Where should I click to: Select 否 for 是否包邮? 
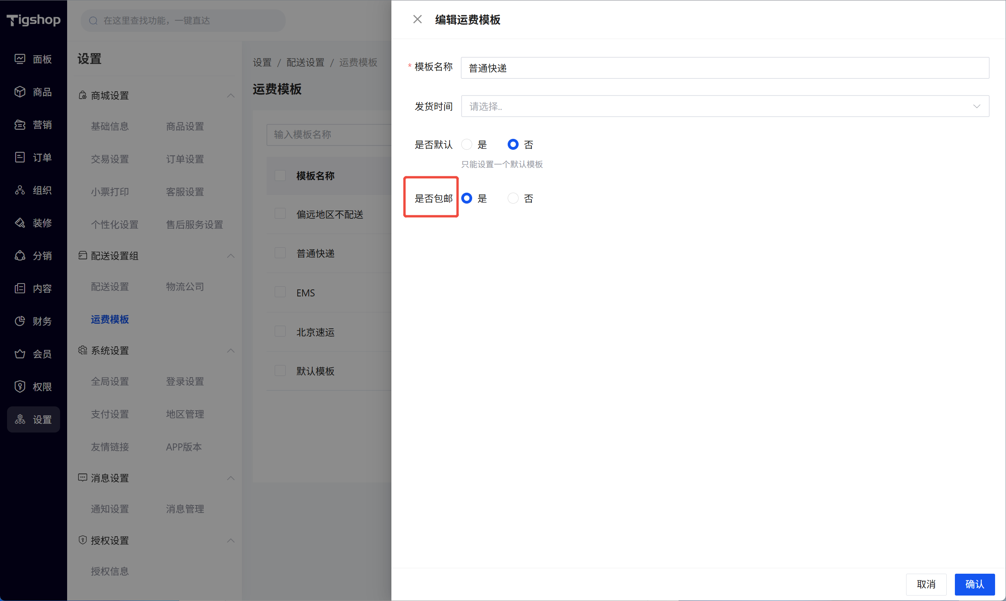point(513,199)
